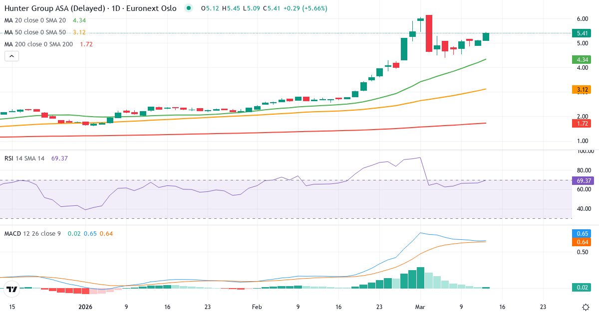Image resolution: width=599 pixels, height=314 pixels.
Task: Click the blue 0.65 MACD value tag
Action: [x=582, y=233]
